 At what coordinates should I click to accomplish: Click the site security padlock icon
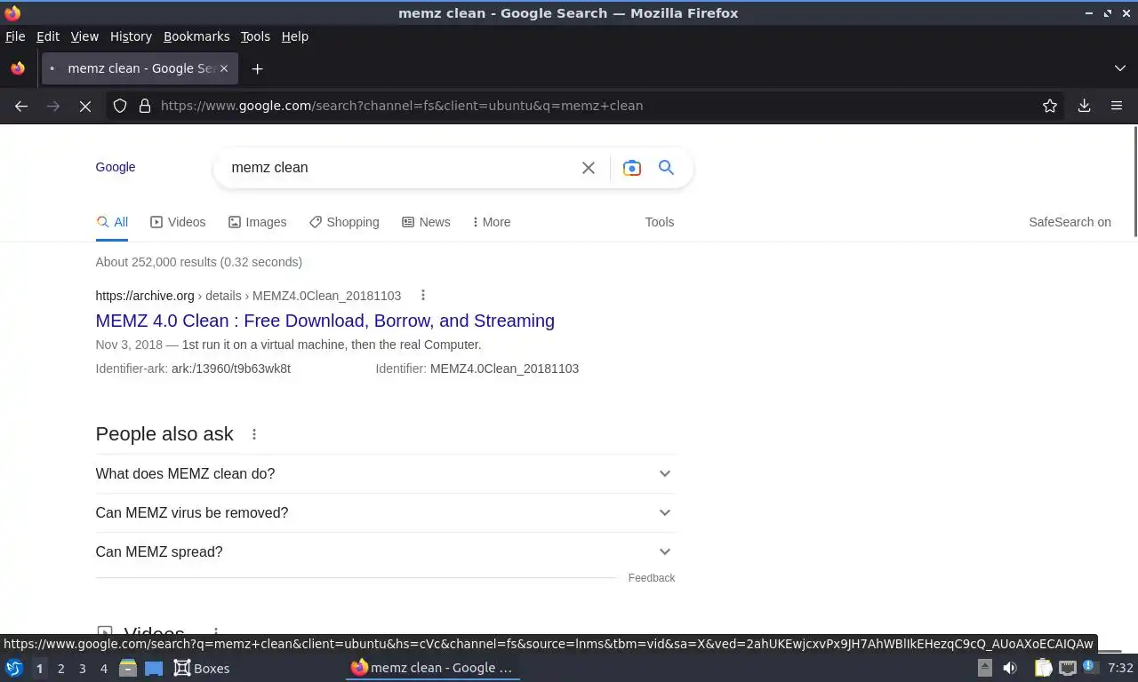[145, 106]
